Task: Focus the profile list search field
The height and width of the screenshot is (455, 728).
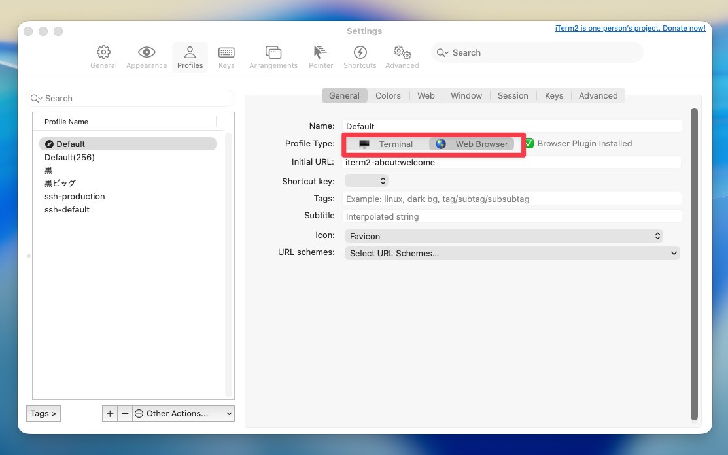Action: coord(130,98)
